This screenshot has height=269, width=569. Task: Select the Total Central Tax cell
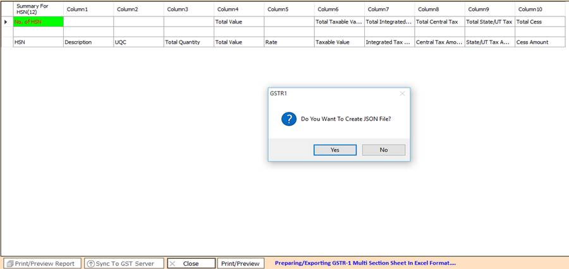(439, 22)
